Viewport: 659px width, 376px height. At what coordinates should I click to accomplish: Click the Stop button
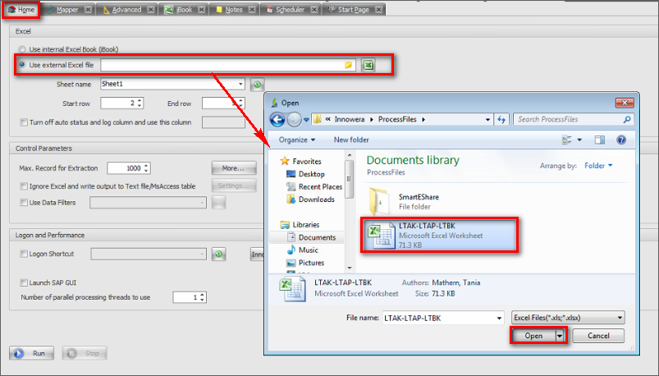tap(85, 353)
